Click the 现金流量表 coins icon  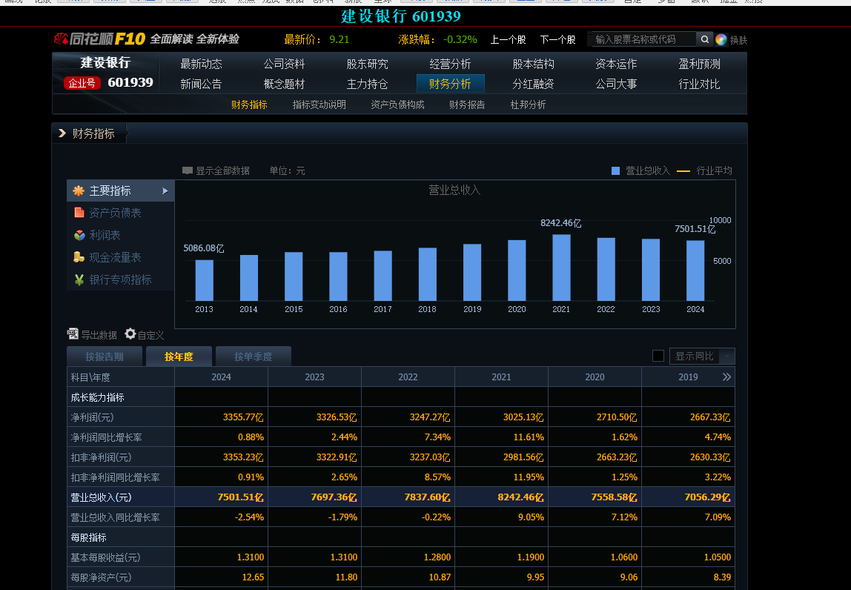tap(79, 257)
